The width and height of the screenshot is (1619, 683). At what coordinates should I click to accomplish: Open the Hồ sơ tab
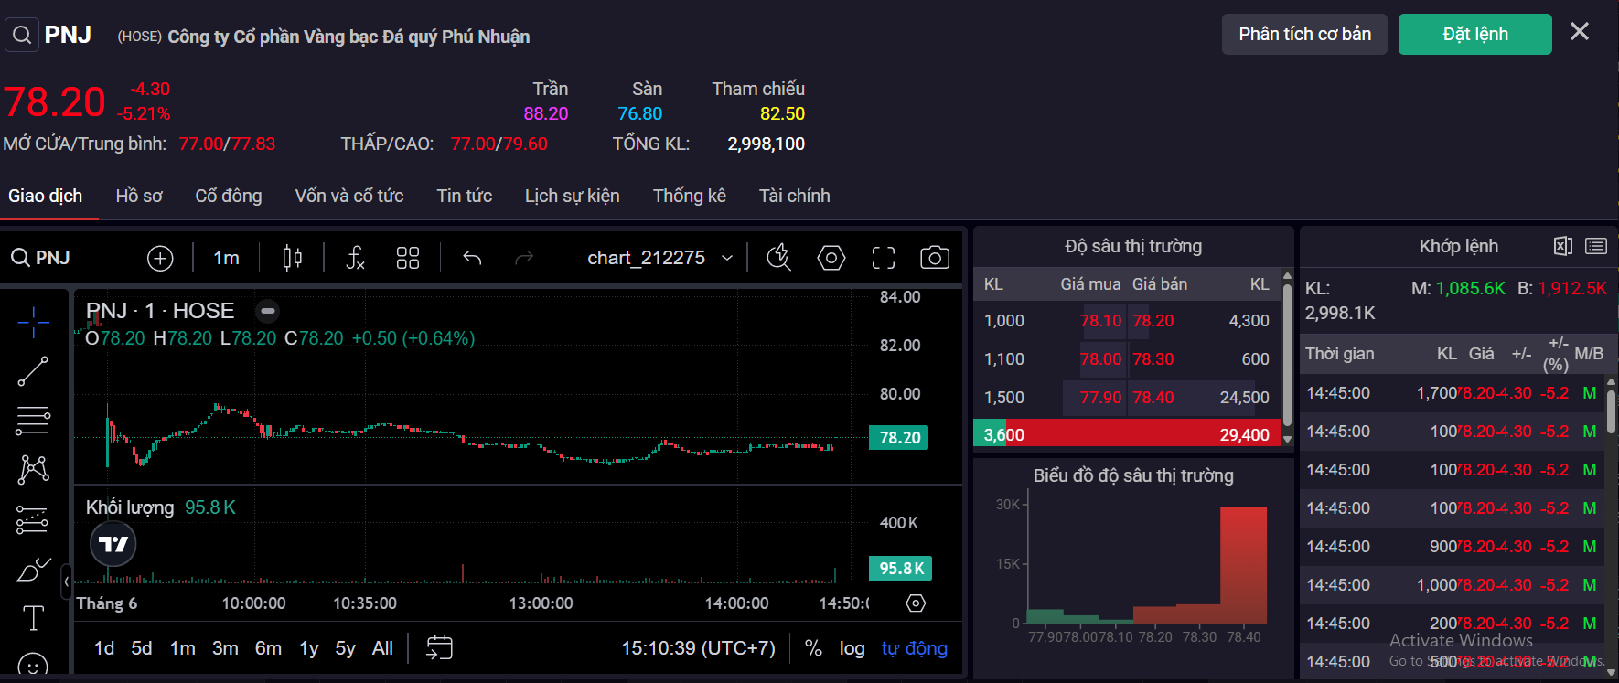pyautogui.click(x=139, y=196)
